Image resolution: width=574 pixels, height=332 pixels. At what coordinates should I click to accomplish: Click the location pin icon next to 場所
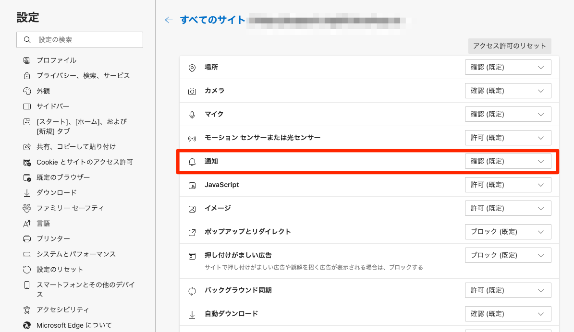coord(192,67)
